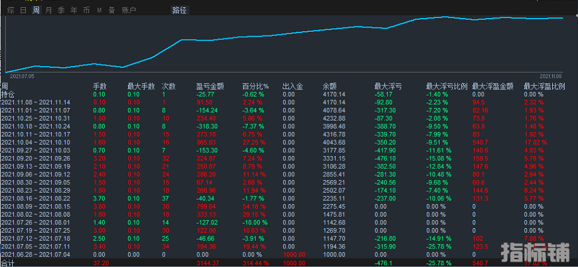Open the 季 quarterly tab
The width and height of the screenshot is (578, 267).
point(61,10)
